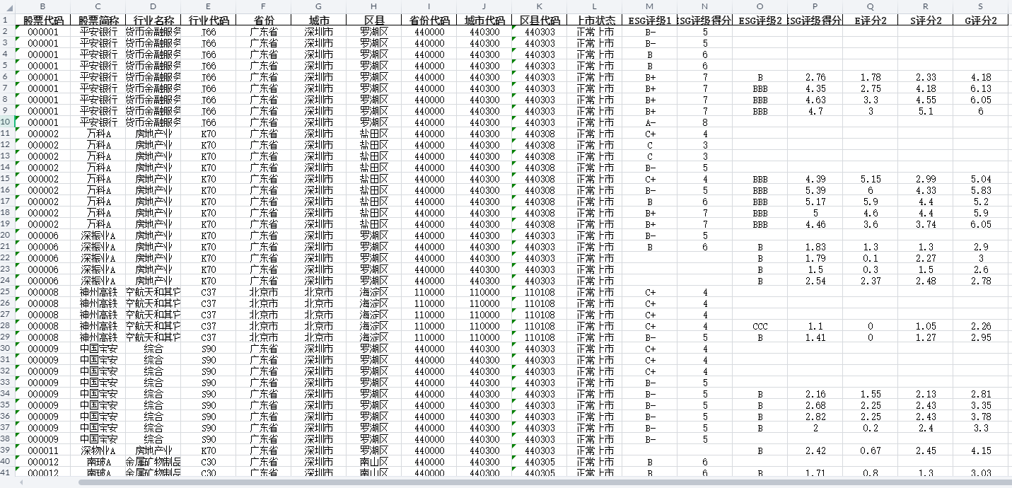Select the cell containing 0.67
Screen dimensions: 1012x488
[x=871, y=451]
